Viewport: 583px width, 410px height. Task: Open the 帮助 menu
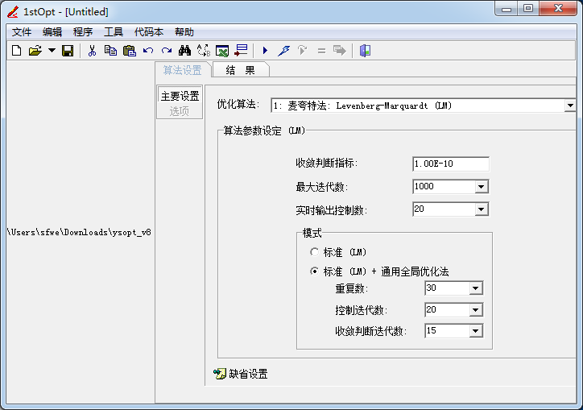tap(184, 32)
